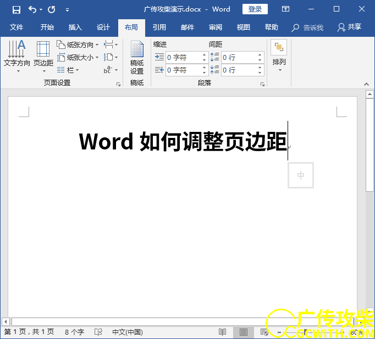Decrease the left indent value
Viewport: 375px width, 339px height.
coord(204,60)
